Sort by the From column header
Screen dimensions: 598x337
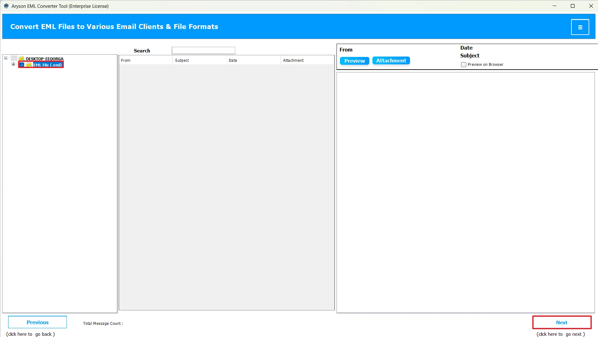pyautogui.click(x=146, y=60)
